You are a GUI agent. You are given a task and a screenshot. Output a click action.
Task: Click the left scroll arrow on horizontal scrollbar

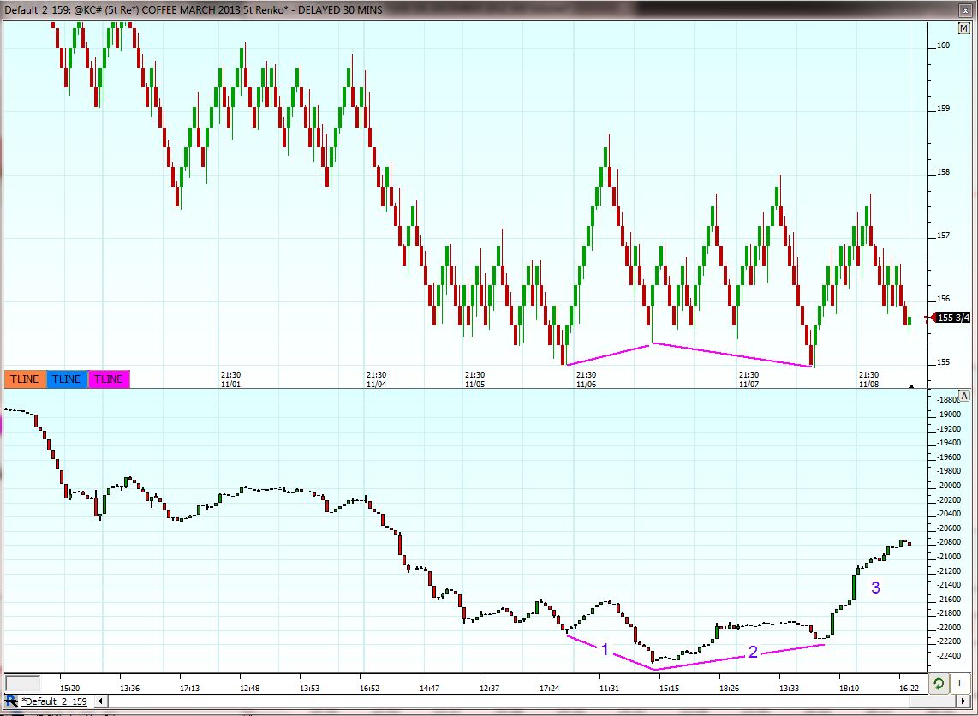click(x=100, y=701)
